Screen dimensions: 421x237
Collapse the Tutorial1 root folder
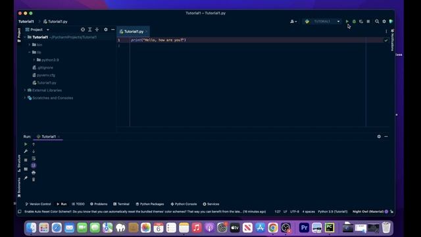(25, 38)
